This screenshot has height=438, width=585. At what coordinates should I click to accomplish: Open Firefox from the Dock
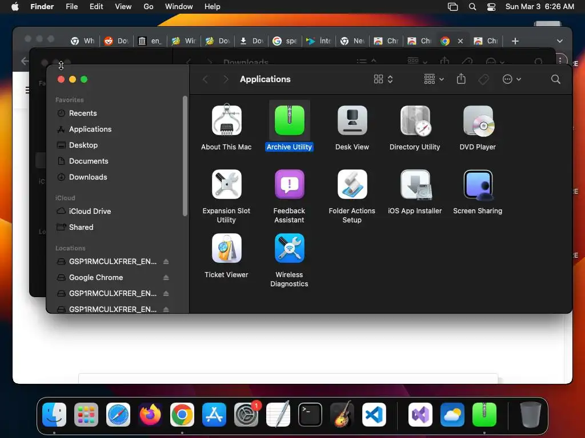coord(150,415)
